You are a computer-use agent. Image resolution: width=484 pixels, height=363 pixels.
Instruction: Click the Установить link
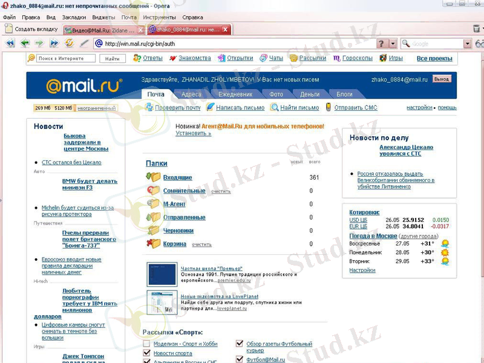[x=193, y=133]
